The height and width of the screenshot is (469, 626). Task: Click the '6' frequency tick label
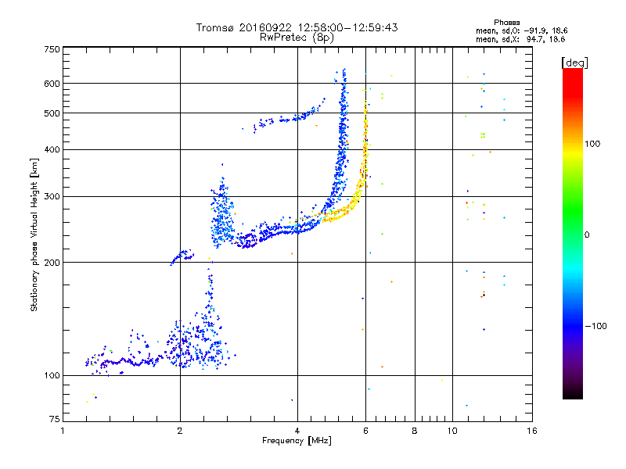pyautogui.click(x=365, y=431)
